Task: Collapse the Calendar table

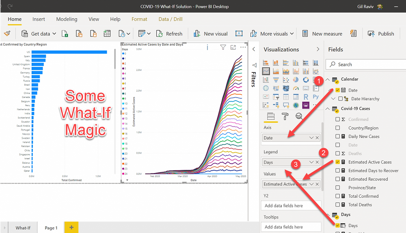Action: click(x=328, y=79)
